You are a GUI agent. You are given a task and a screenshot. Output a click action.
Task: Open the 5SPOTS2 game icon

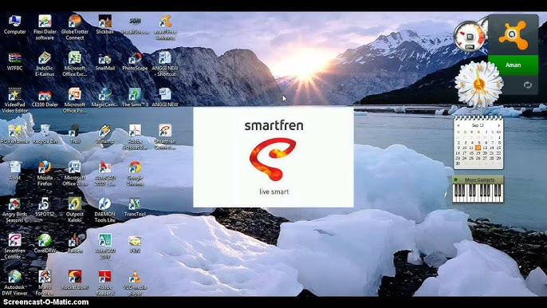[x=45, y=207]
